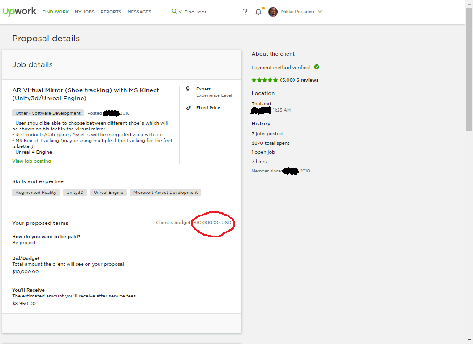The image size is (473, 344).
Task: Click the 'About the client' heading
Action: (273, 54)
